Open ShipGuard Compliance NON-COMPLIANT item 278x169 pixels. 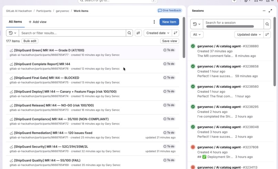point(61,119)
